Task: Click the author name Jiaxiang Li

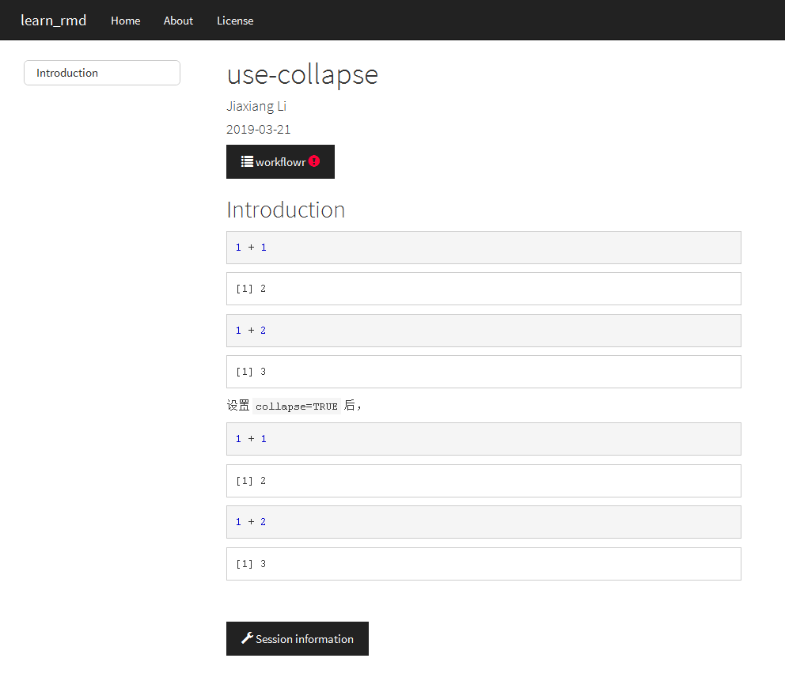Action: [x=256, y=106]
